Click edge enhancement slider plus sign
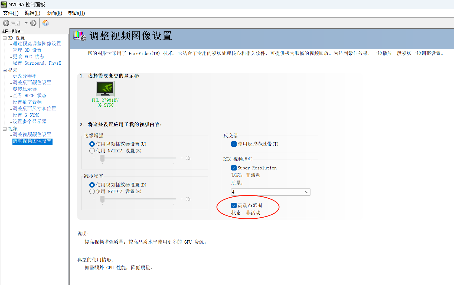Image resolution: width=454 pixels, height=285 pixels. (182, 158)
